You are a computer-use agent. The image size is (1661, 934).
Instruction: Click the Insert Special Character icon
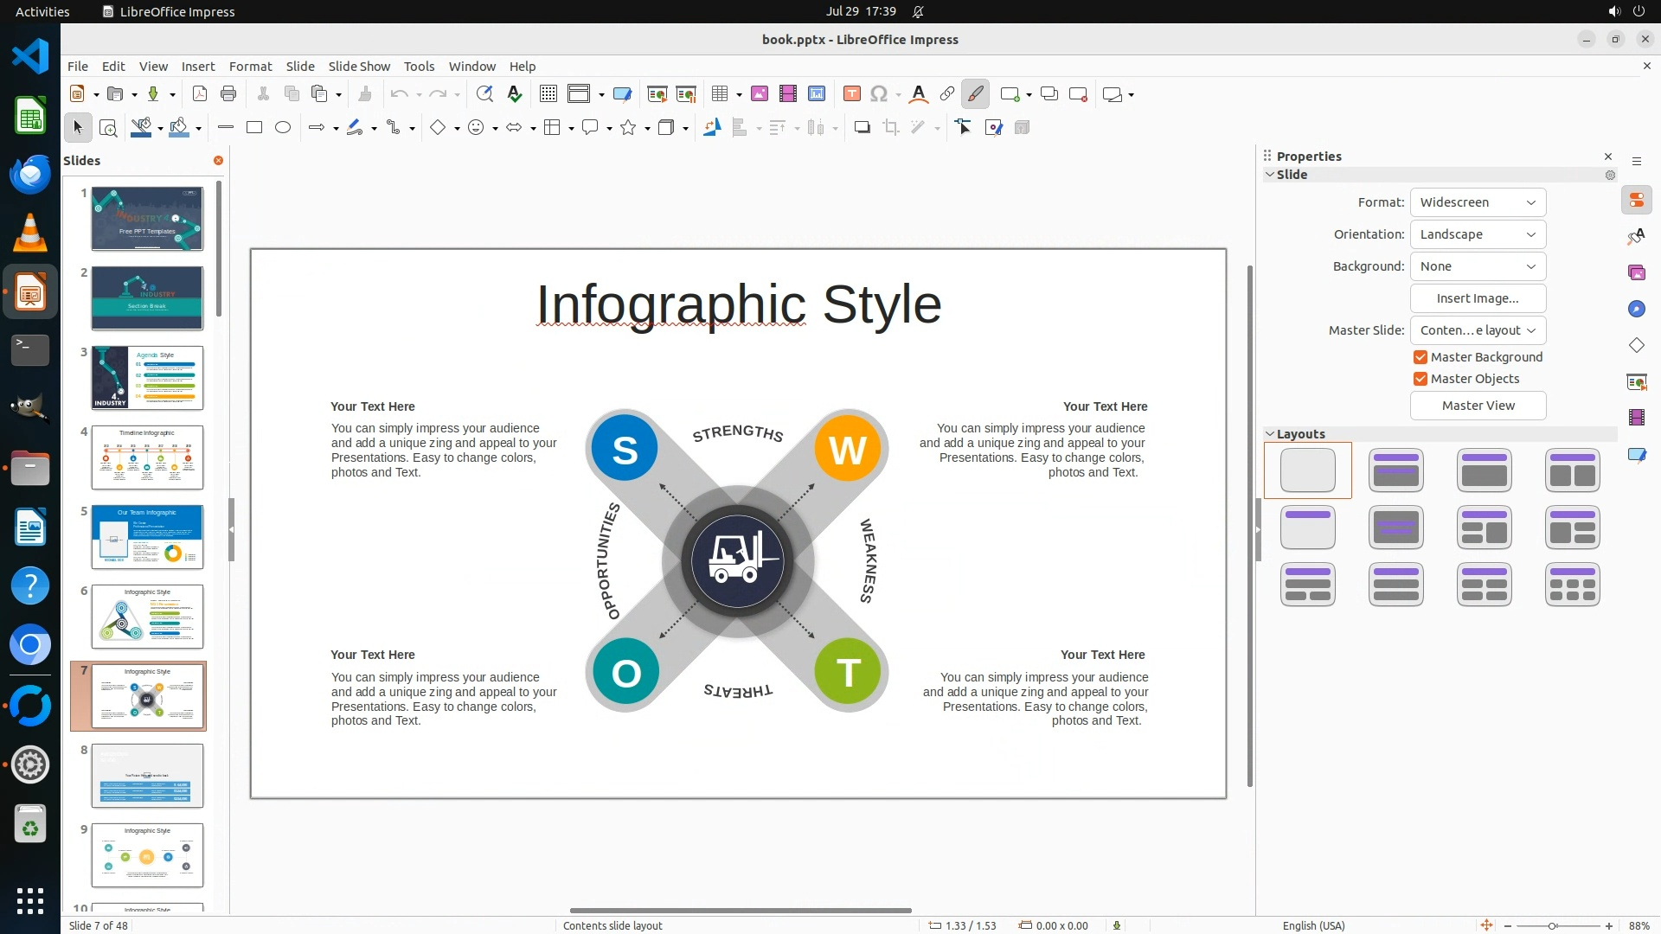(879, 94)
